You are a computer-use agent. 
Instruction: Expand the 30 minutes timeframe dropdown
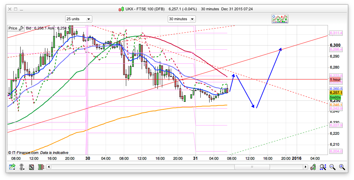(182, 19)
